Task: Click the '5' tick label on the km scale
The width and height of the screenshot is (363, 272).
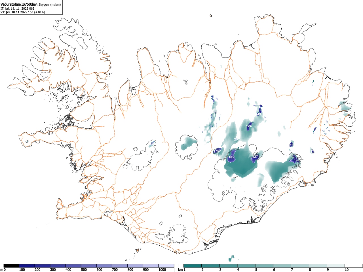Action: [x=256, y=270]
